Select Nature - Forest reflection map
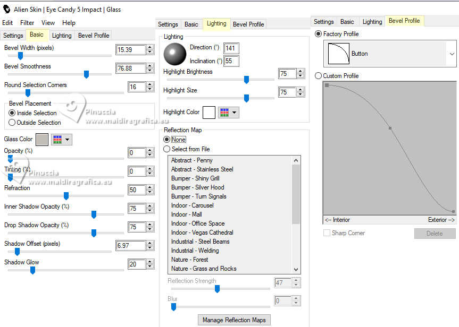The height and width of the screenshot is (327, 459). (x=190, y=260)
